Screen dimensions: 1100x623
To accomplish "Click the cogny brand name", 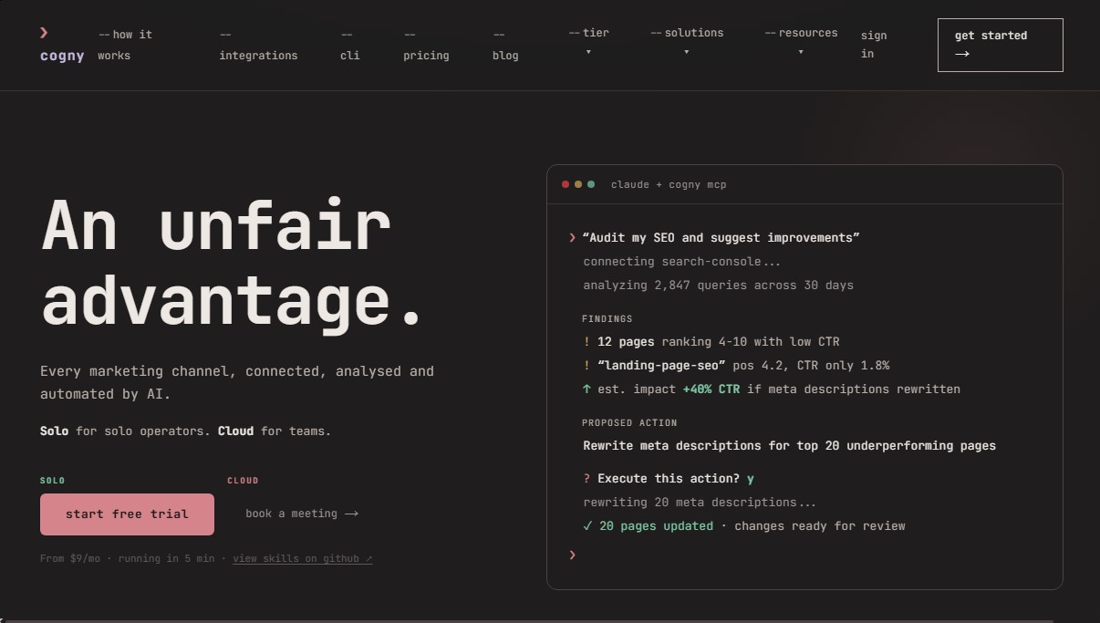I will pos(62,57).
